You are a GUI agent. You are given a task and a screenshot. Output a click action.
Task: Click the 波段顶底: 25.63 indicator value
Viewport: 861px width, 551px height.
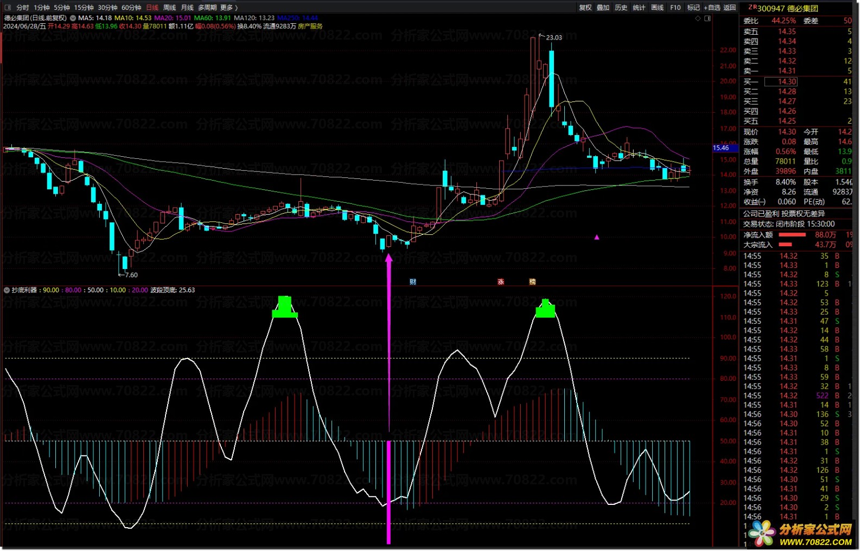pos(173,290)
